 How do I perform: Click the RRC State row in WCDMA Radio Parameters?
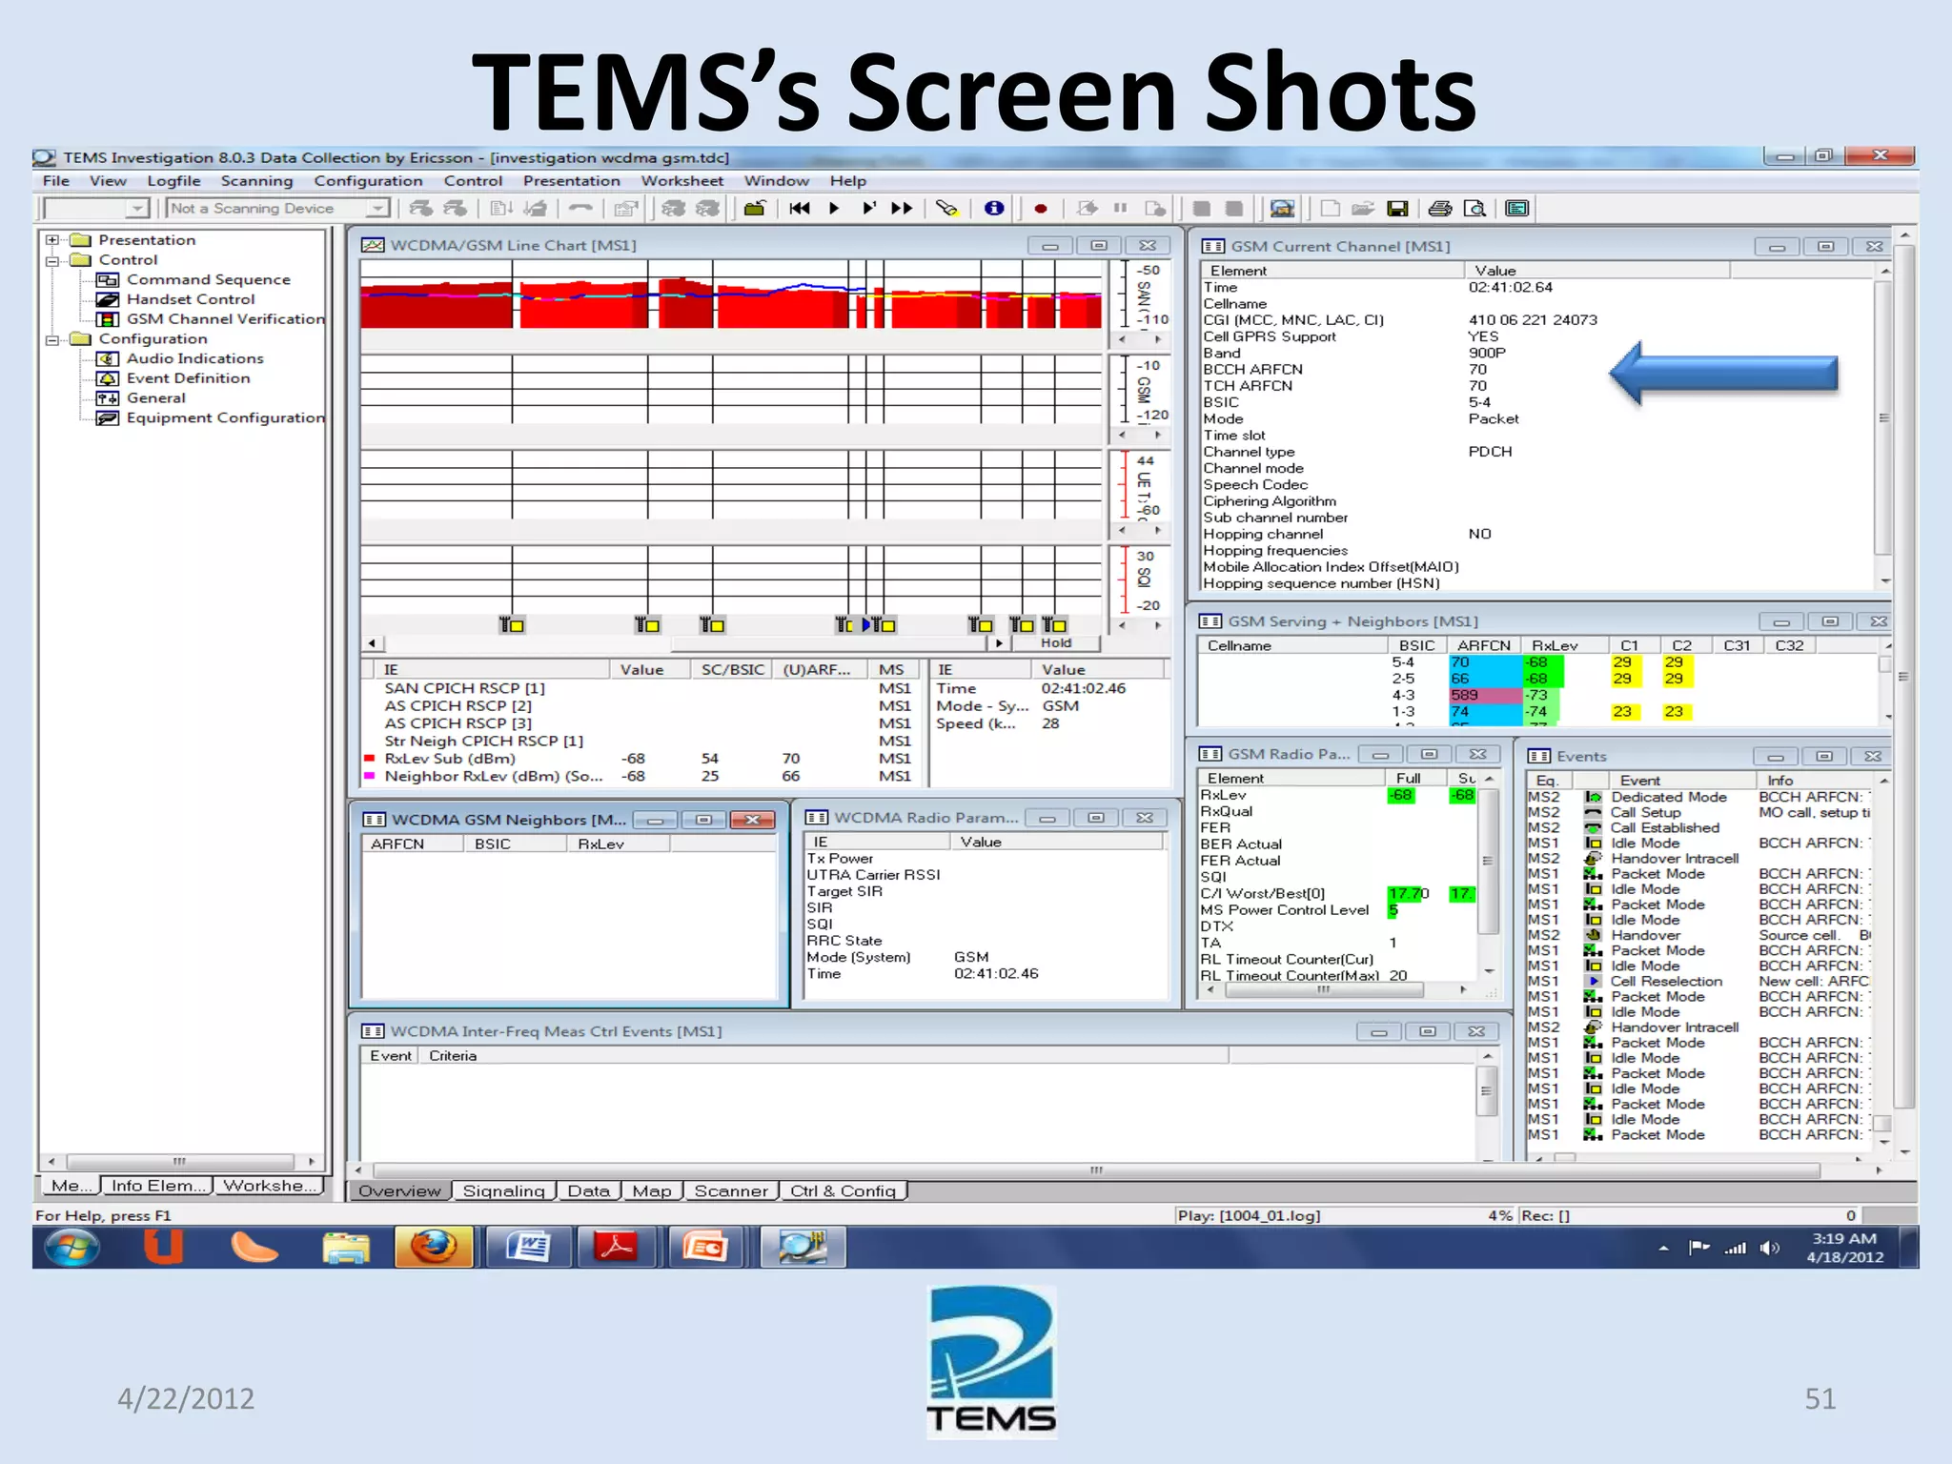(x=985, y=941)
